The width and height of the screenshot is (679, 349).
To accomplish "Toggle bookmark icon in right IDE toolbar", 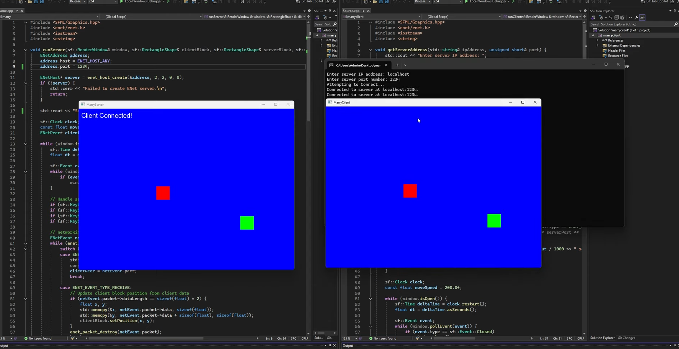I will click(587, 2).
